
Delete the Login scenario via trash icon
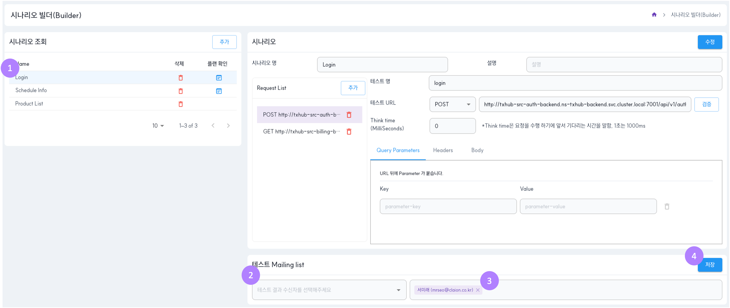pos(181,78)
